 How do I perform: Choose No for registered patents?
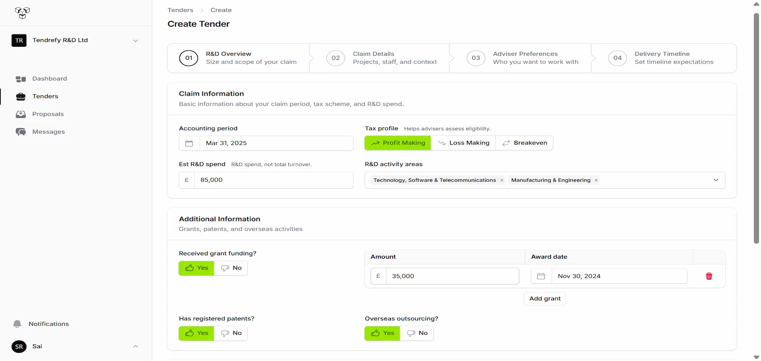click(x=231, y=333)
